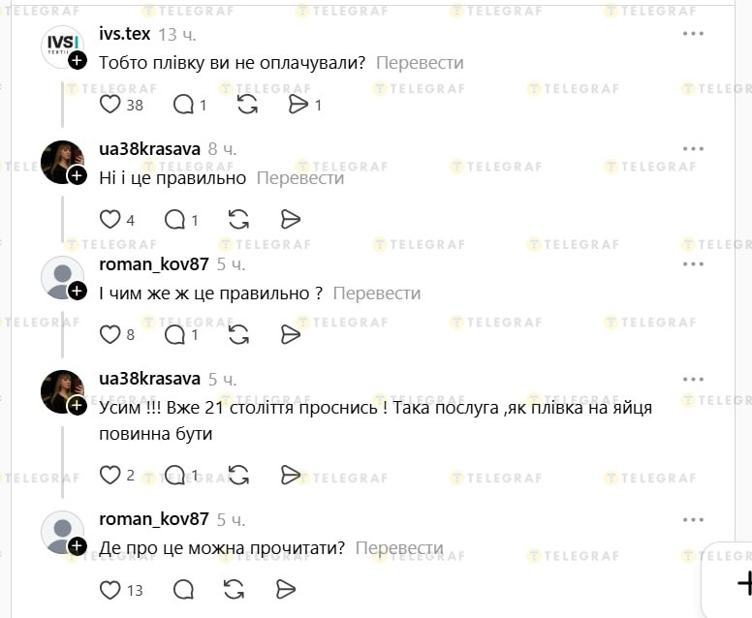Screen dimensions: 752x618
Task: Like the 'Де про це можна прочитати?' comment
Action: 111,589
